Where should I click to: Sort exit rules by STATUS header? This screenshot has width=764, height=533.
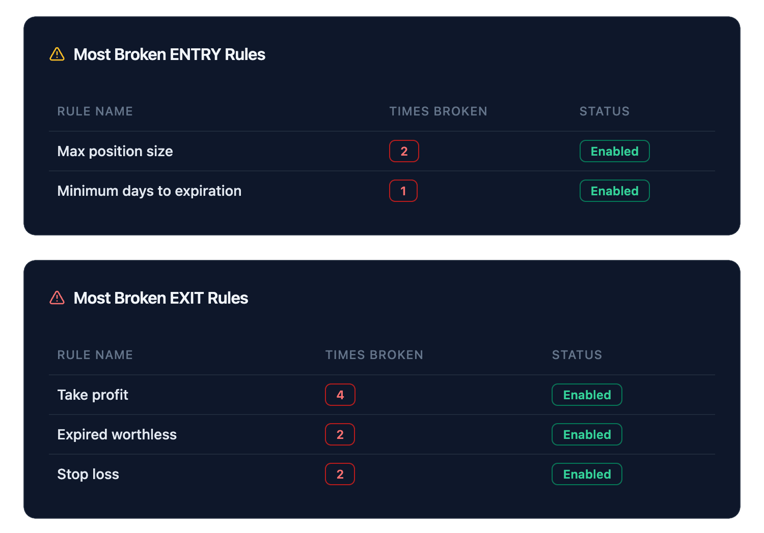[577, 355]
